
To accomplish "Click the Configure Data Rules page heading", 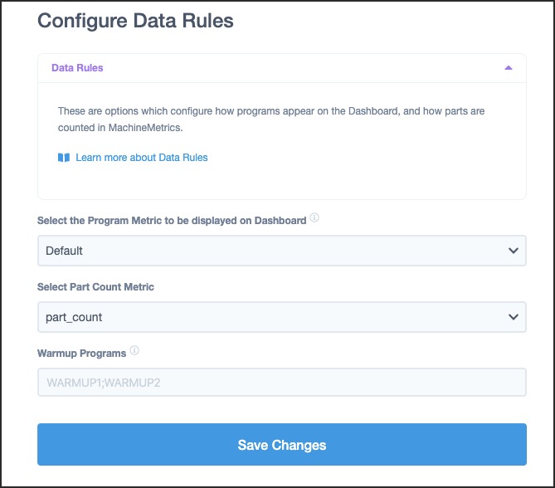I will click(x=135, y=21).
